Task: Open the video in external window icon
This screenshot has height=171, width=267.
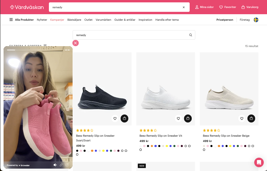Action: (x=67, y=165)
